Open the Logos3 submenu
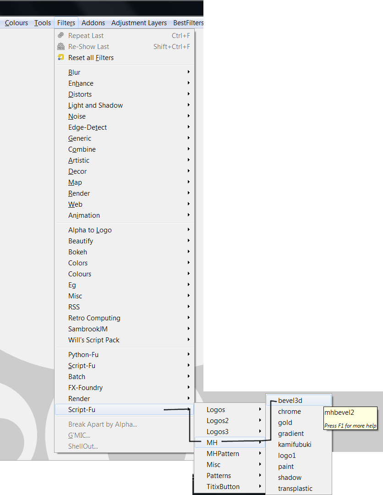Image resolution: width=383 pixels, height=495 pixels. point(230,432)
